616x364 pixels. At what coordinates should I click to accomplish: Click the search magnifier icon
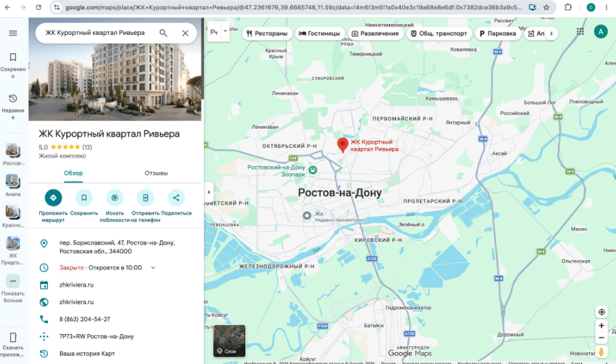tap(163, 33)
